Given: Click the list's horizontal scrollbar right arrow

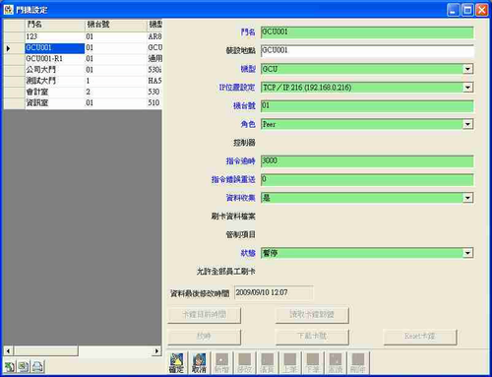Looking at the screenshot, I should (156, 350).
